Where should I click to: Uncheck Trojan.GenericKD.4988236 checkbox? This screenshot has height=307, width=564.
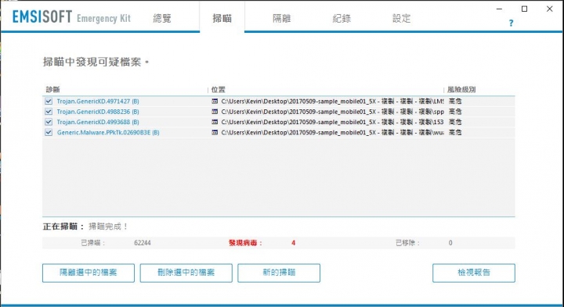point(49,112)
